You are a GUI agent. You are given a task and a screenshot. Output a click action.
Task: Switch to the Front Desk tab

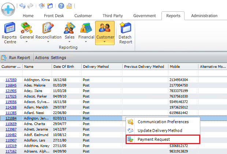(x=54, y=16)
